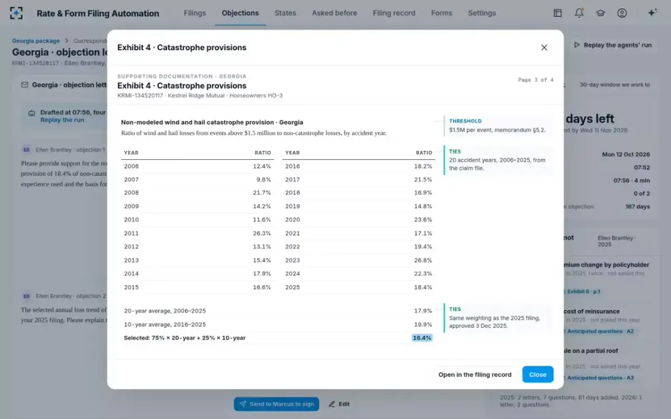This screenshot has width=671, height=419.
Task: Close the Exhibit 4 dialog with X
Action: pos(544,47)
